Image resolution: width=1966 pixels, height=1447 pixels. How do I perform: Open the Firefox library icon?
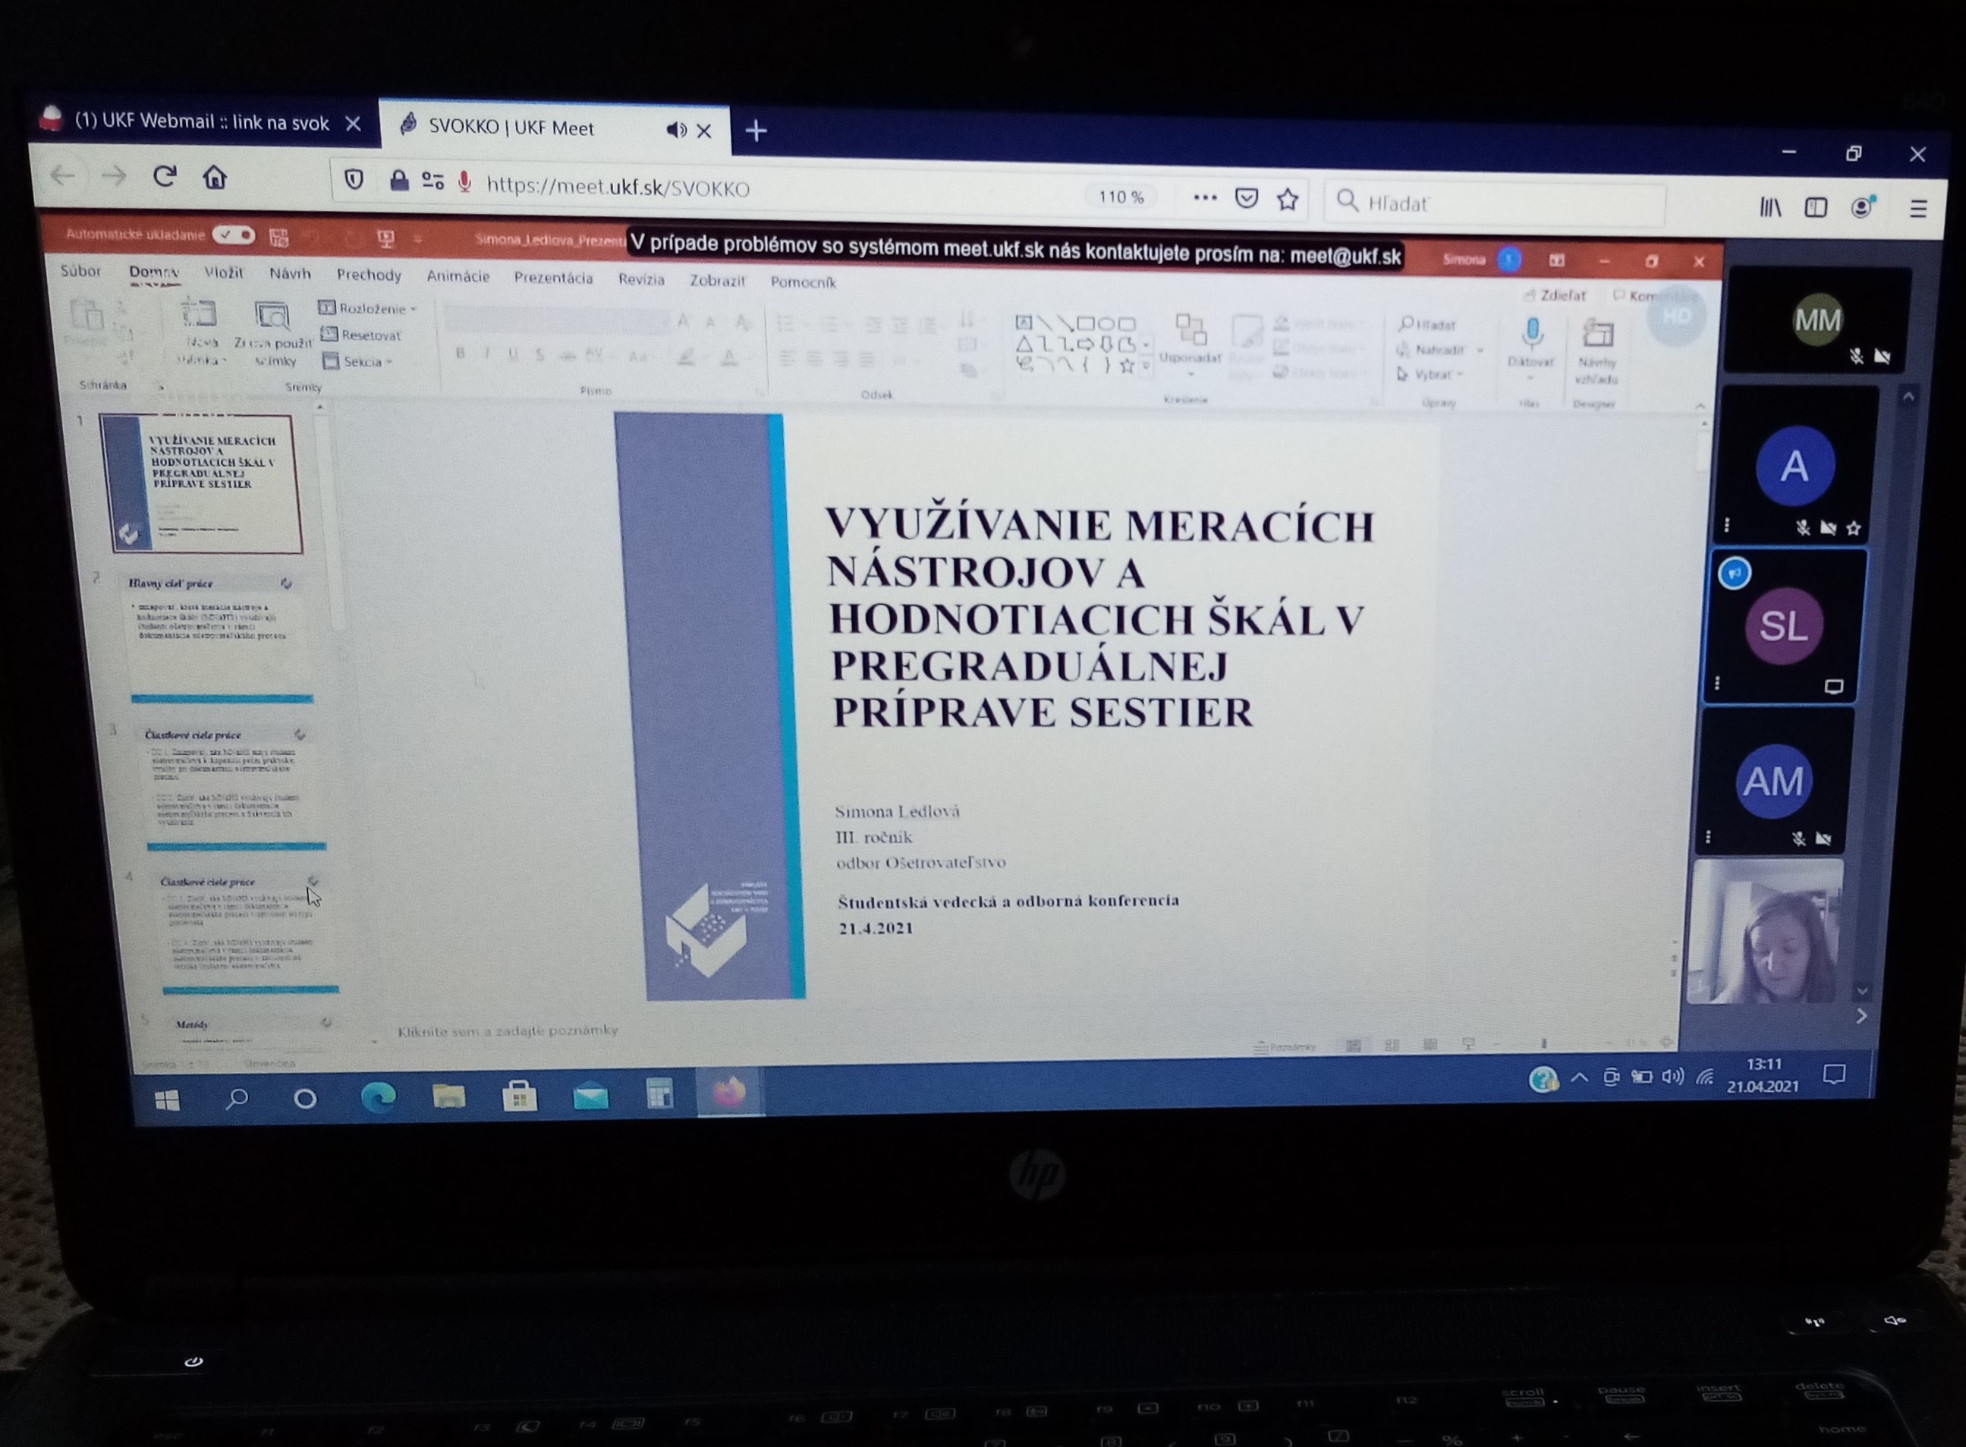click(x=1771, y=208)
